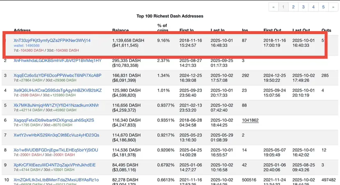This screenshot has height=185, width=340.
Task: Open address Xe9Q6UHvXCraQS9SdsTgAgyhhBZKVB2bKZ
Action: pyautogui.click(x=58, y=90)
